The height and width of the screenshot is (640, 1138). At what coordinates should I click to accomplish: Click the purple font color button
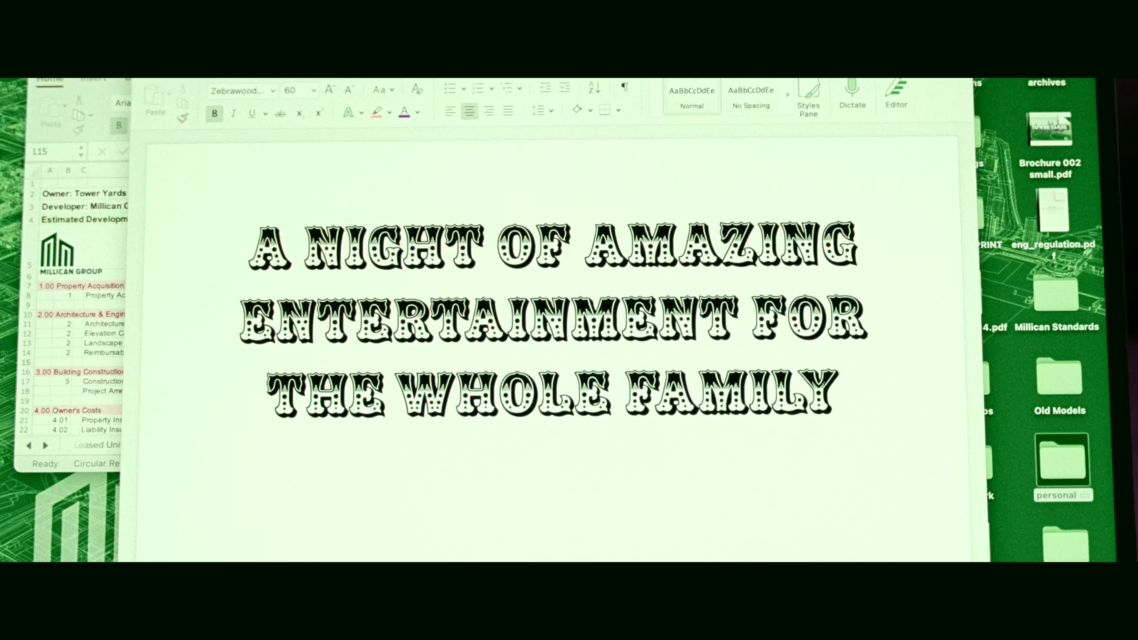tap(404, 112)
